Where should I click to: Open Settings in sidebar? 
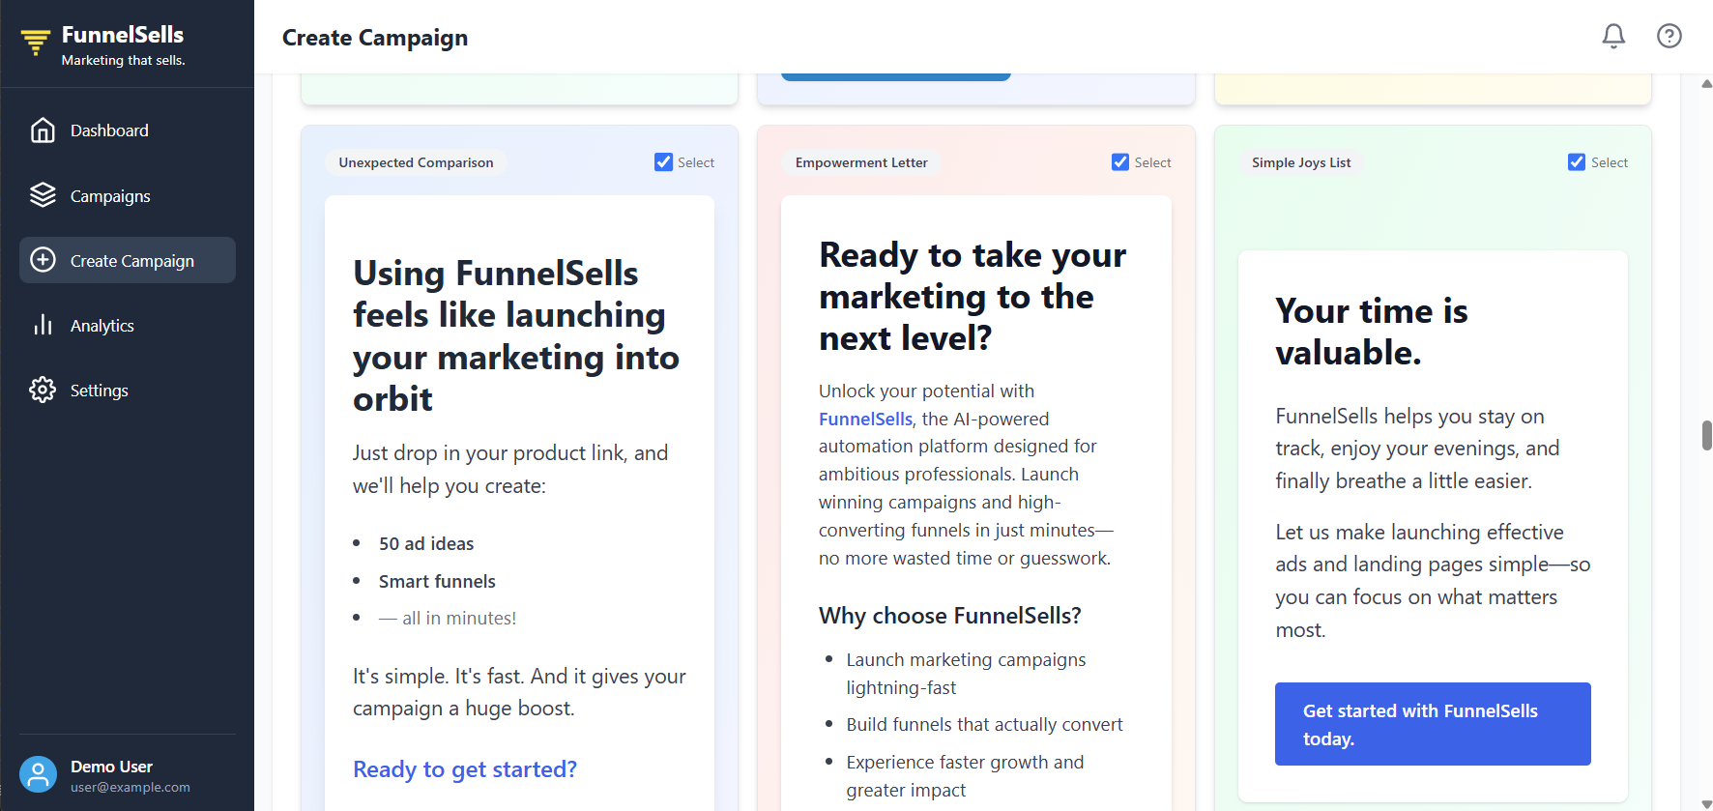tap(128, 390)
